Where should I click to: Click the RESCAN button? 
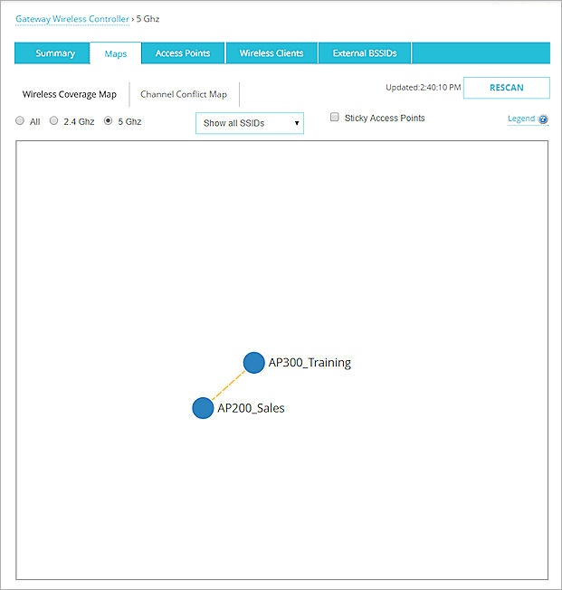pos(506,88)
